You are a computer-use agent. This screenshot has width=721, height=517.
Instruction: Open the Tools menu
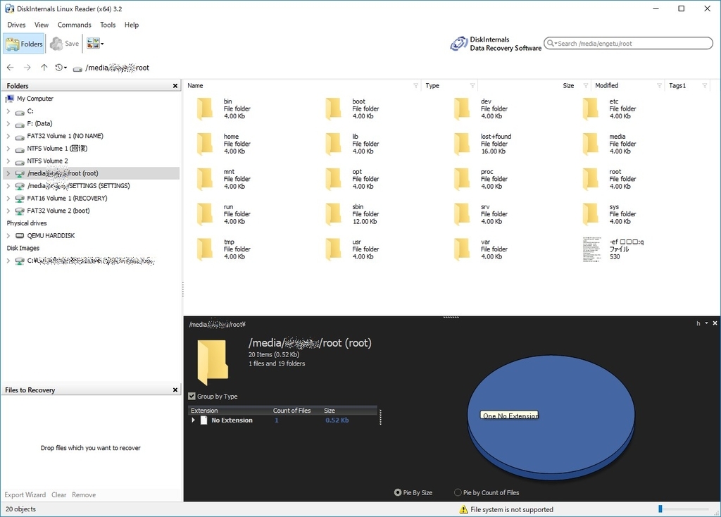108,25
